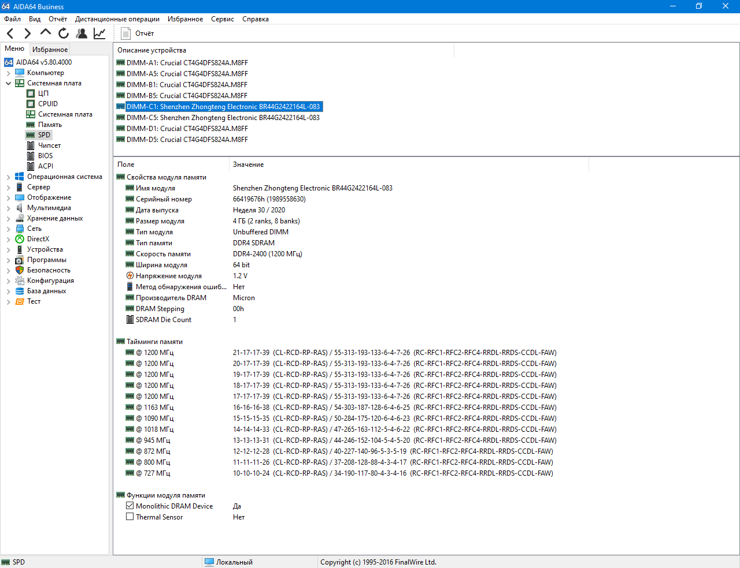The width and height of the screenshot is (740, 568).
Task: Open the Вид menu
Action: point(35,19)
